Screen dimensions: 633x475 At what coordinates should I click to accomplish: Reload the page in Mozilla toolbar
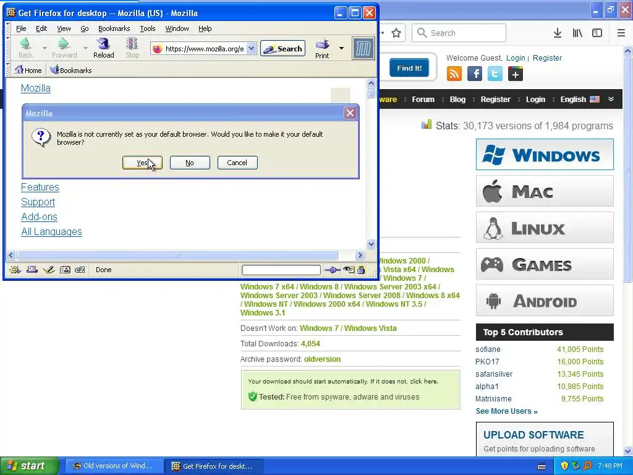(x=104, y=48)
